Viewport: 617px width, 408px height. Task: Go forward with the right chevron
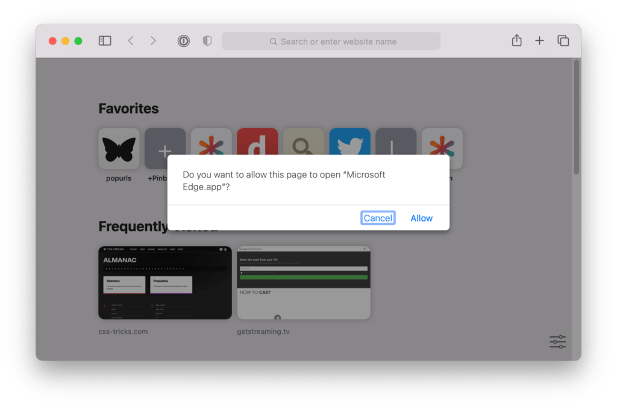[153, 41]
